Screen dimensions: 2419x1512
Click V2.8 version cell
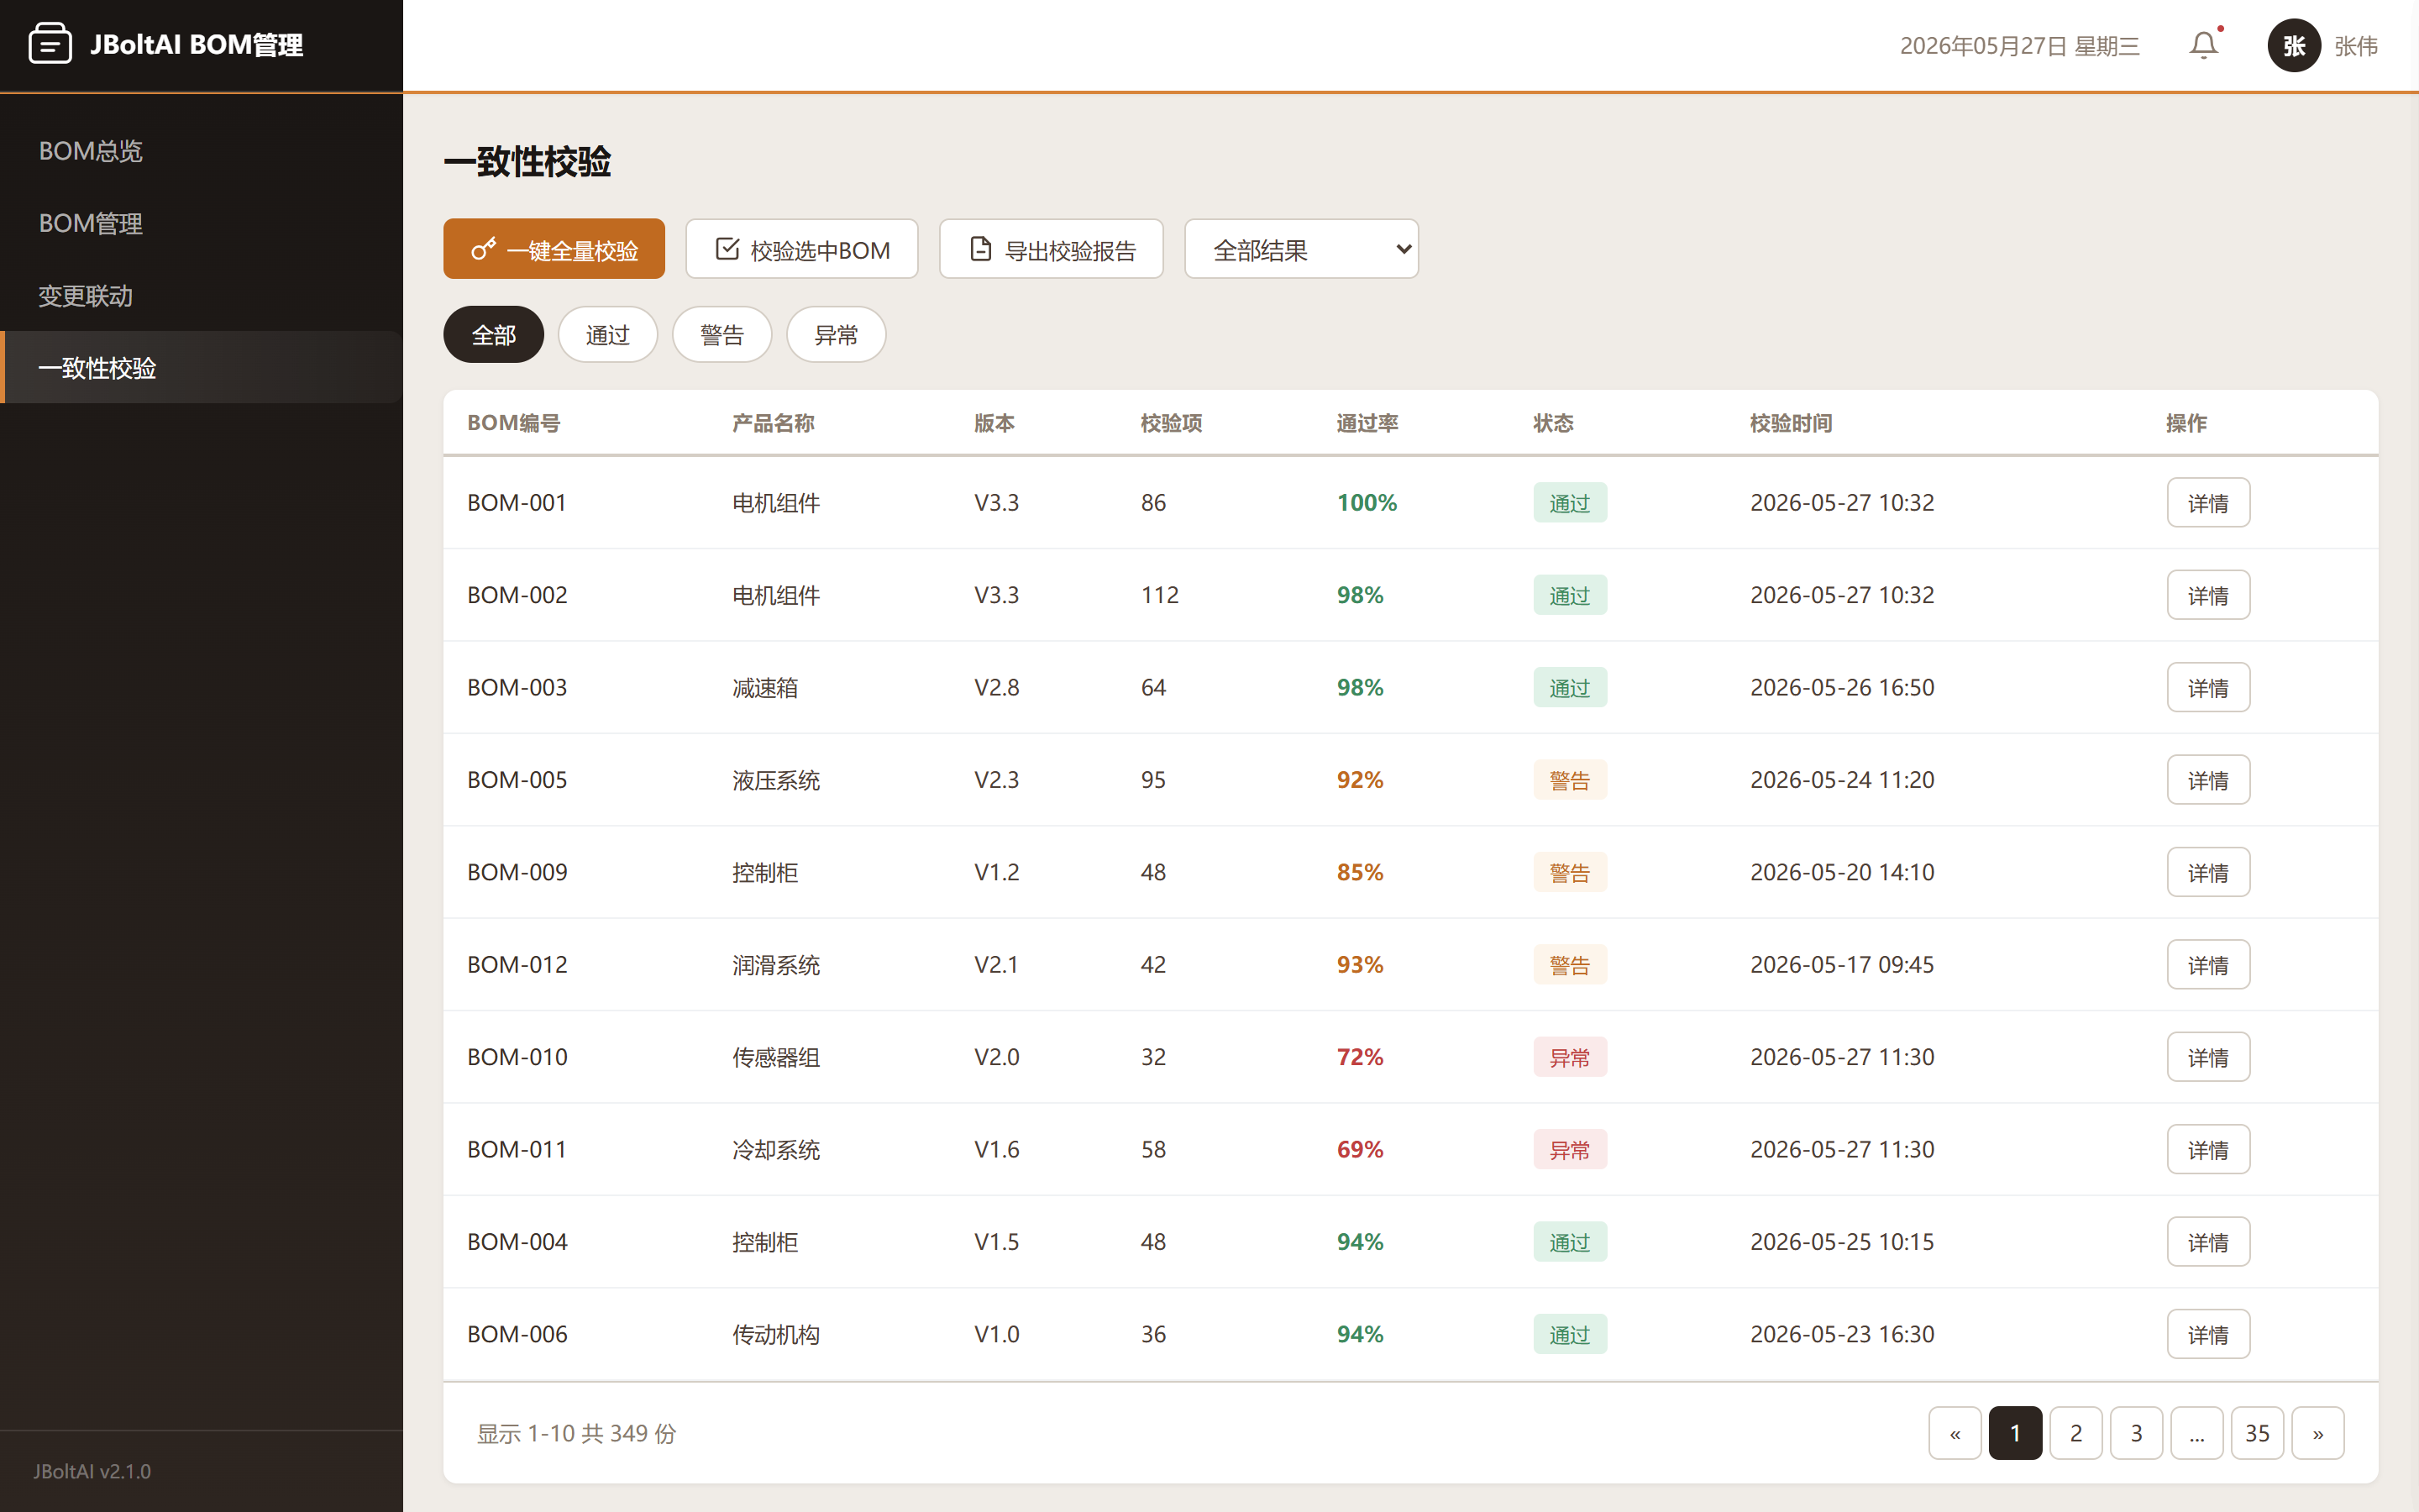tap(997, 687)
